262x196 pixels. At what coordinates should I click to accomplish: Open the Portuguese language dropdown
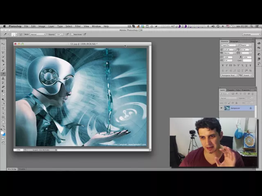pyautogui.click(x=230, y=75)
